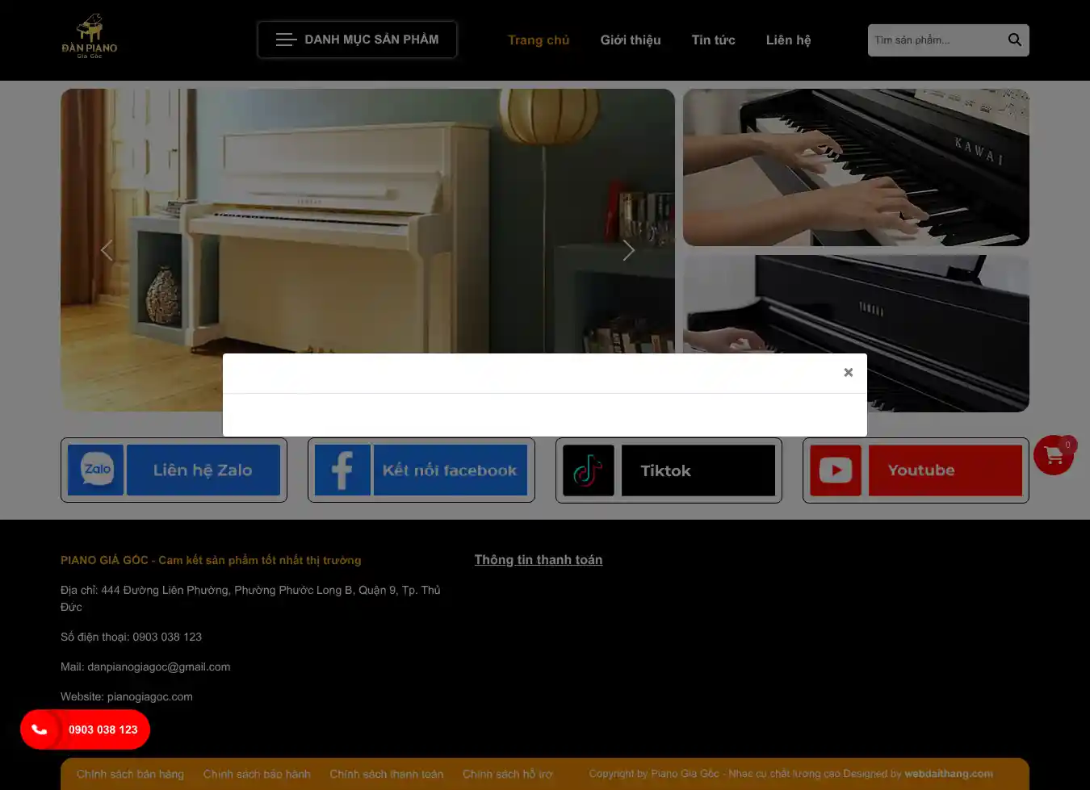Viewport: 1090px width, 790px height.
Task: Open the shopping cart floating icon
Action: pyautogui.click(x=1054, y=456)
